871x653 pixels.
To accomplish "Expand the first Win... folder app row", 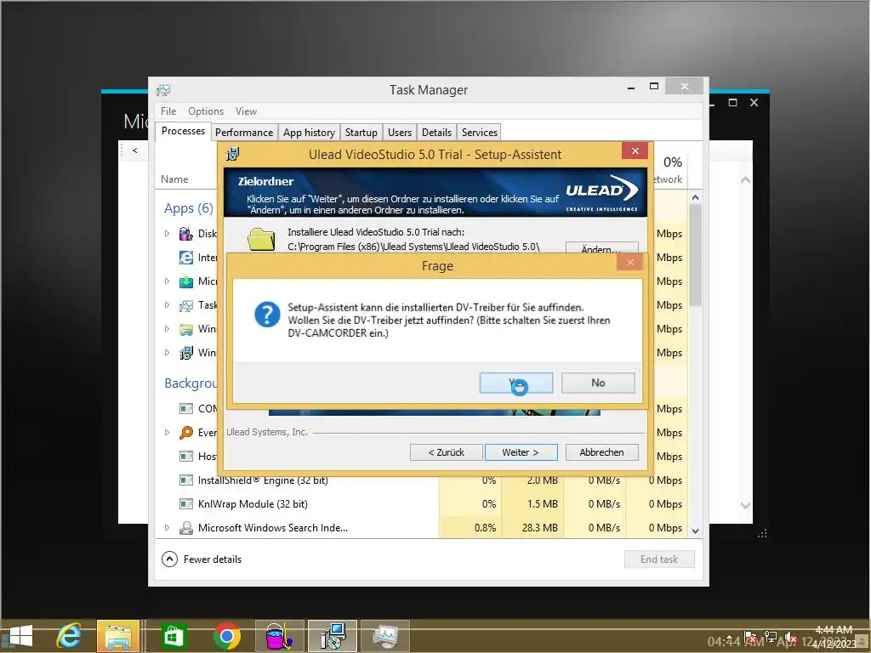I will [x=167, y=329].
